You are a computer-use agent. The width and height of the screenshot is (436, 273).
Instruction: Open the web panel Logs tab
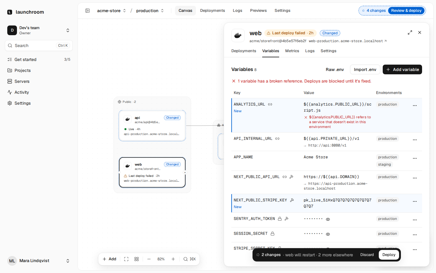point(310,51)
